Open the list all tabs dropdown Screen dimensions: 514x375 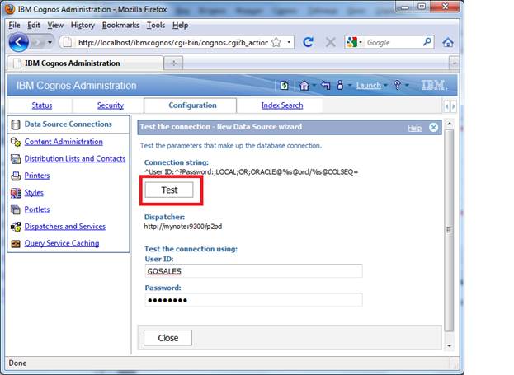[454, 63]
